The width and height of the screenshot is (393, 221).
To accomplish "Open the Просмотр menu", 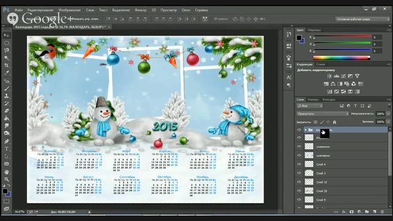I will [x=169, y=10].
